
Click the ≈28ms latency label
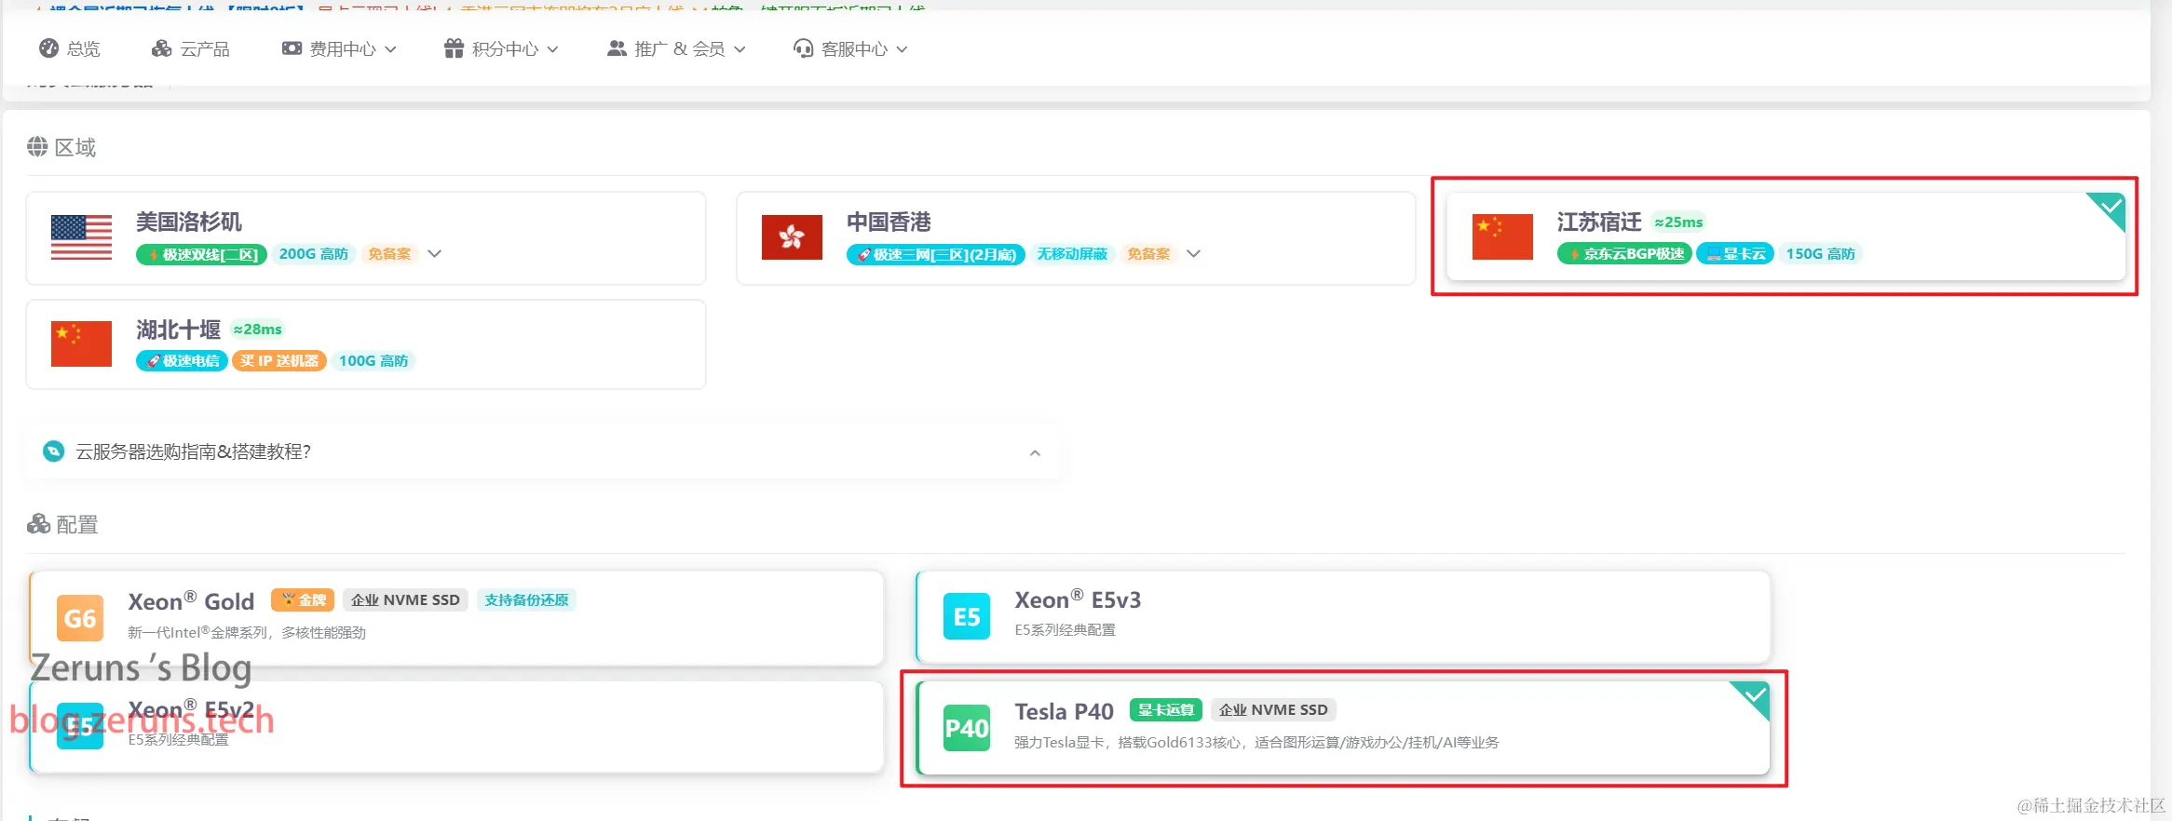click(x=257, y=330)
